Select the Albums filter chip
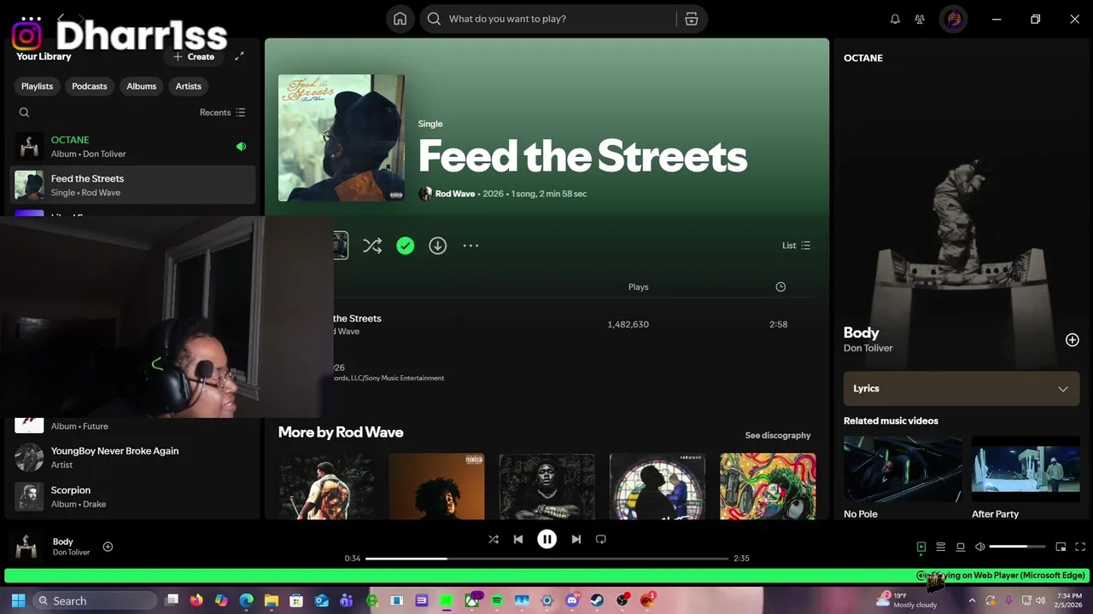The height and width of the screenshot is (614, 1093). pyautogui.click(x=142, y=86)
